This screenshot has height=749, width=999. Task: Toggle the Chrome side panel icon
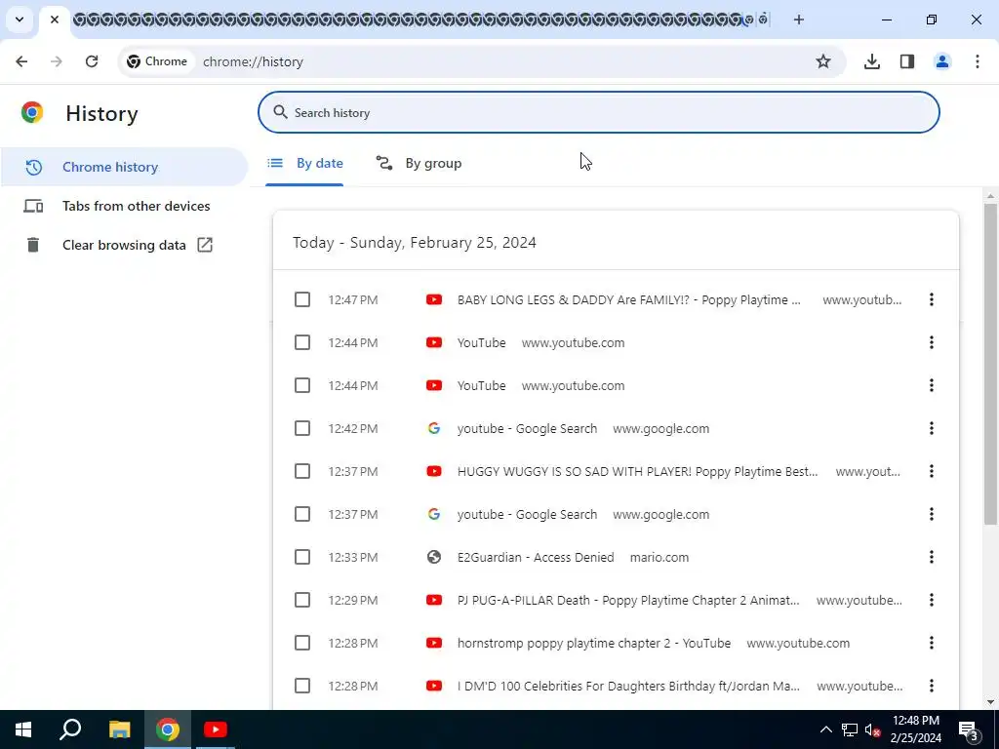click(x=907, y=61)
